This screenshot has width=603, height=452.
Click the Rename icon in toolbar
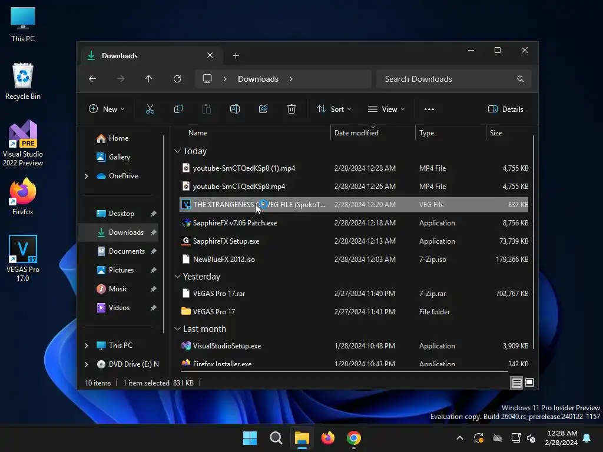235,109
